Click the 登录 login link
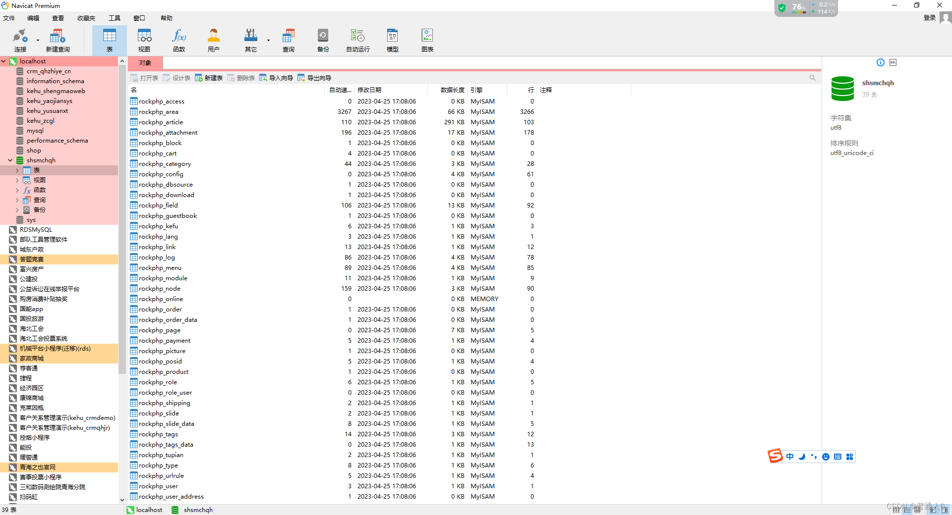Viewport: 952px width, 515px height. pyautogui.click(x=930, y=18)
